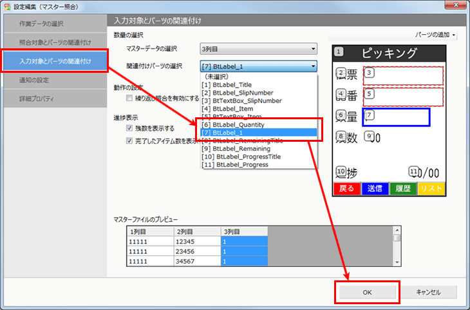Click the red 戻る button in preview

pyautogui.click(x=346, y=189)
